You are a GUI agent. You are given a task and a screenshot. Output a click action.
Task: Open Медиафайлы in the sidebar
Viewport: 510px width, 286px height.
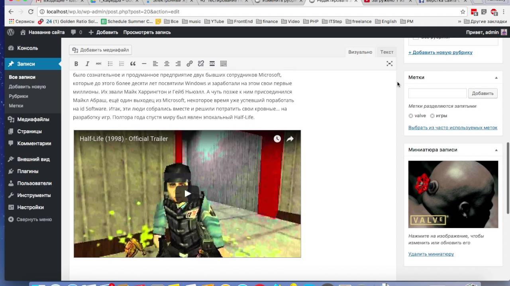[x=33, y=120]
